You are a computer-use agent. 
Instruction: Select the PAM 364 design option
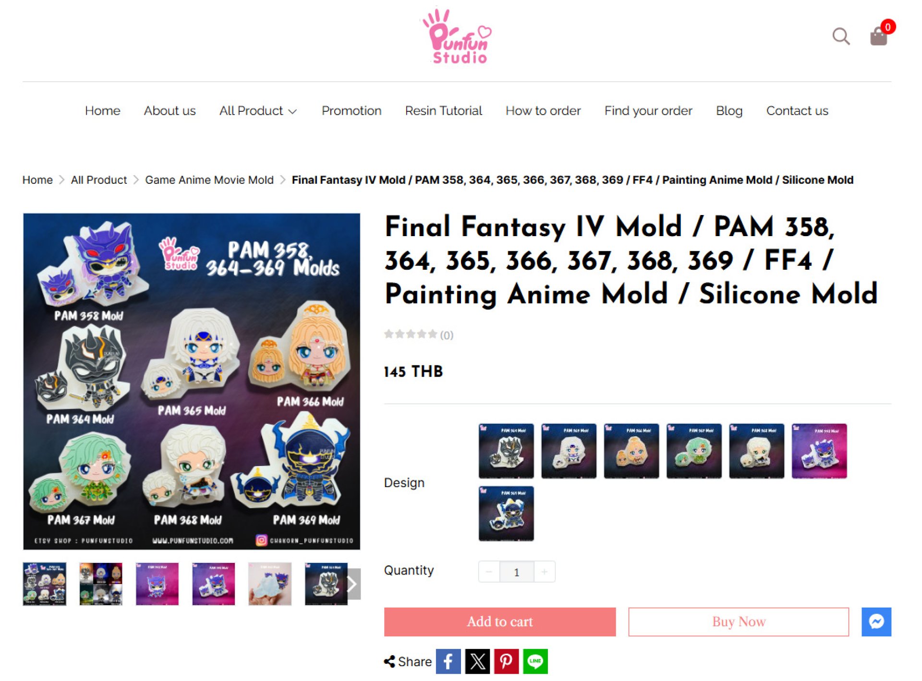click(506, 451)
